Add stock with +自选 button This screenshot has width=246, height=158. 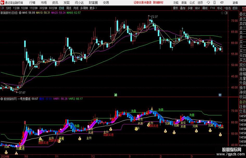coord(228,8)
